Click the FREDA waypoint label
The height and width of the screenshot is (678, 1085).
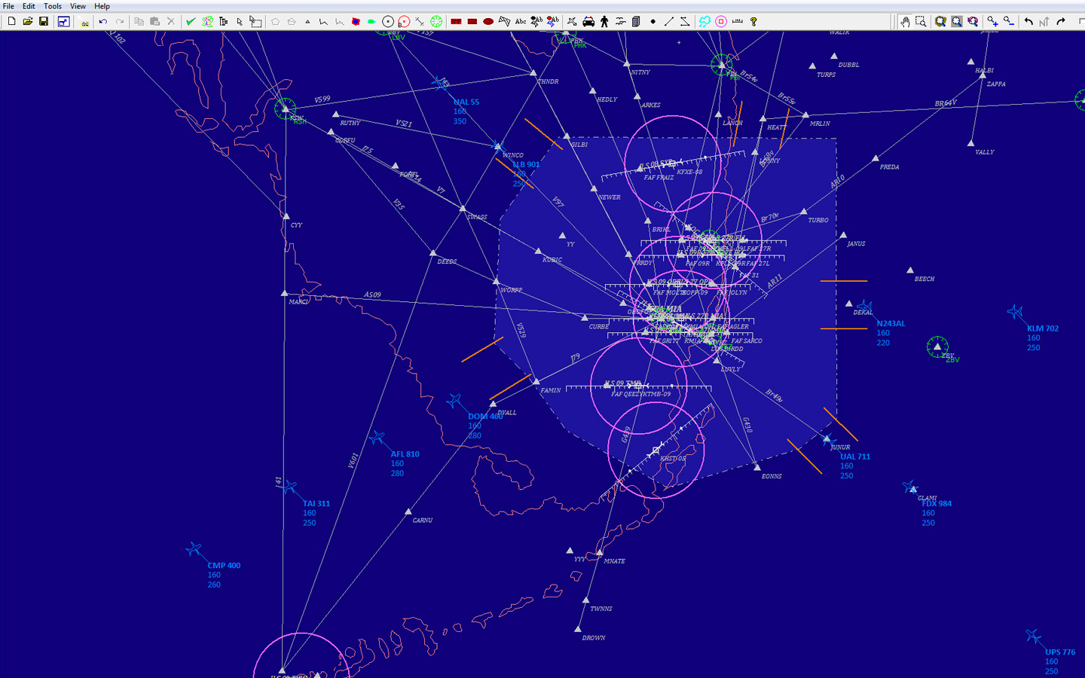tap(889, 167)
